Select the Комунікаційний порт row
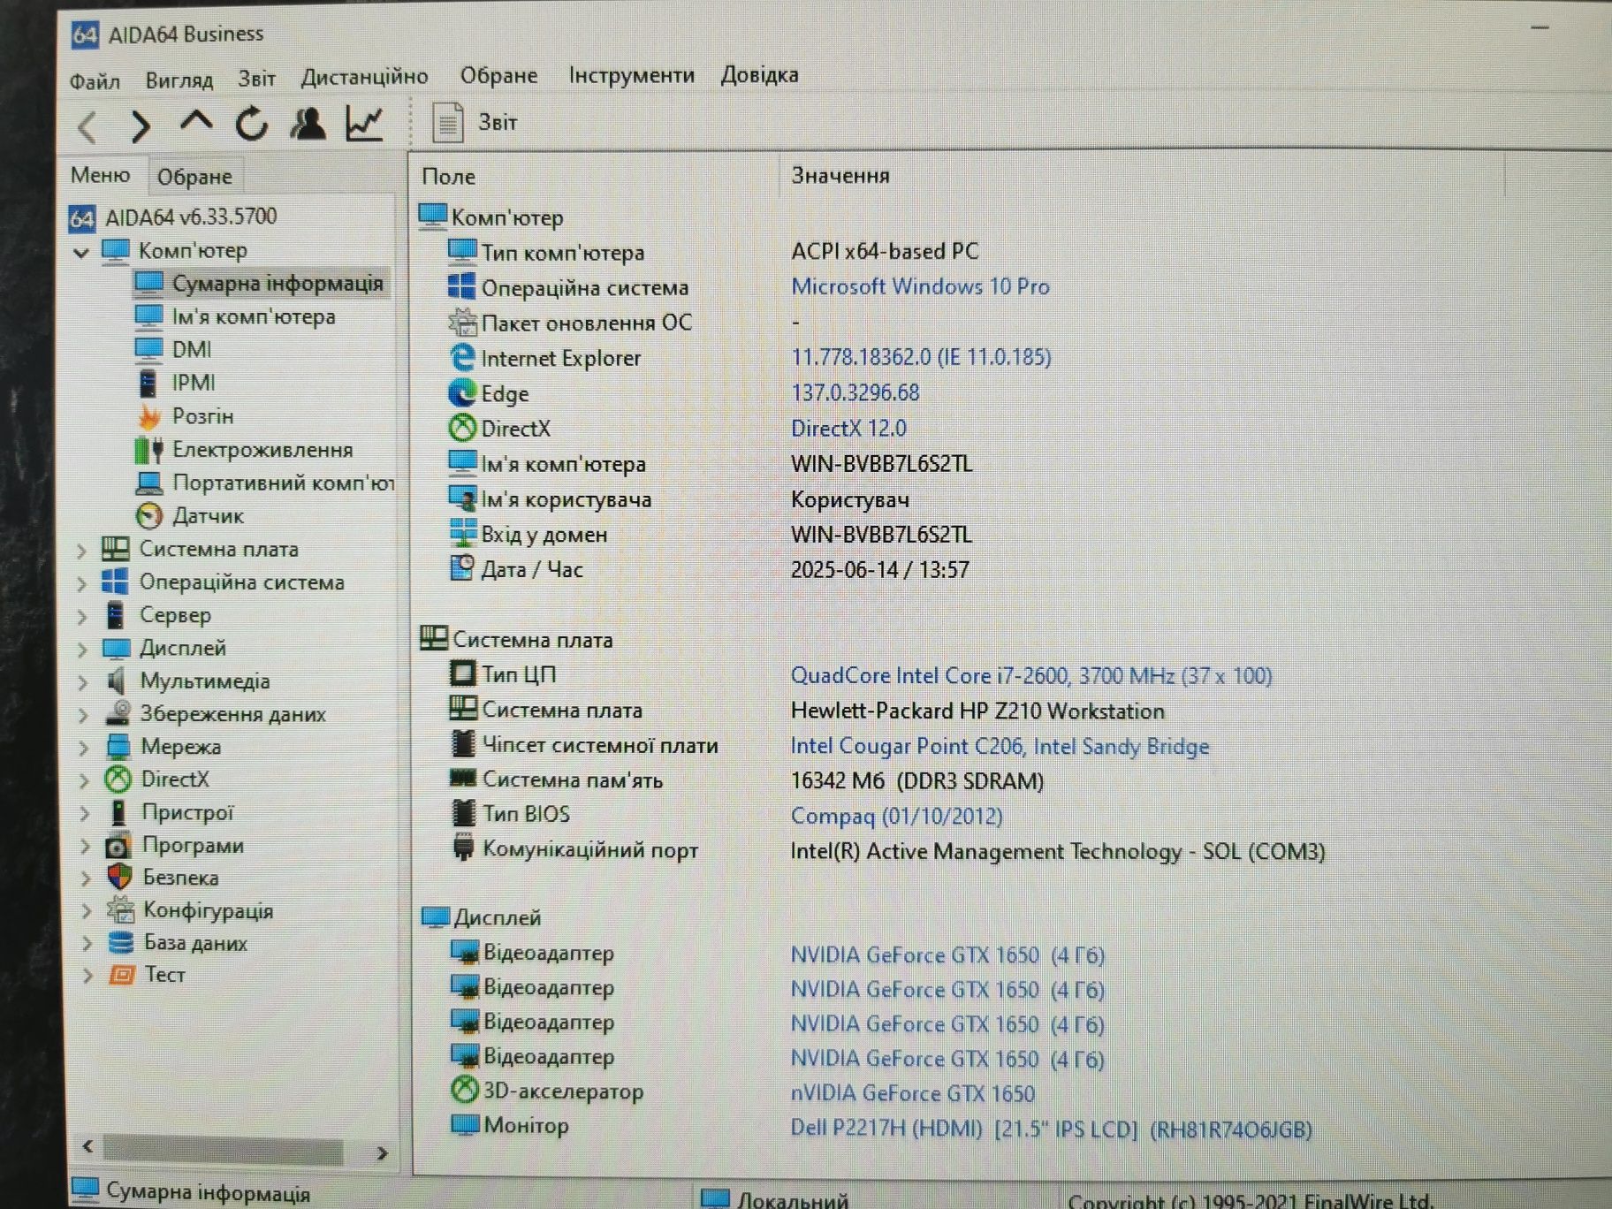 click(886, 850)
